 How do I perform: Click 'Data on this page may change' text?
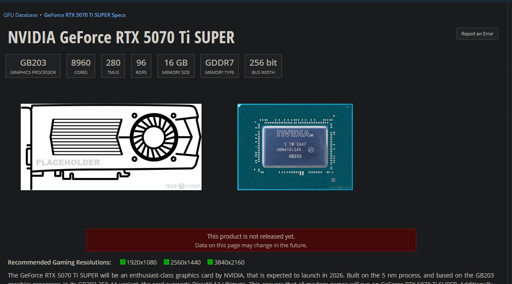click(251, 245)
